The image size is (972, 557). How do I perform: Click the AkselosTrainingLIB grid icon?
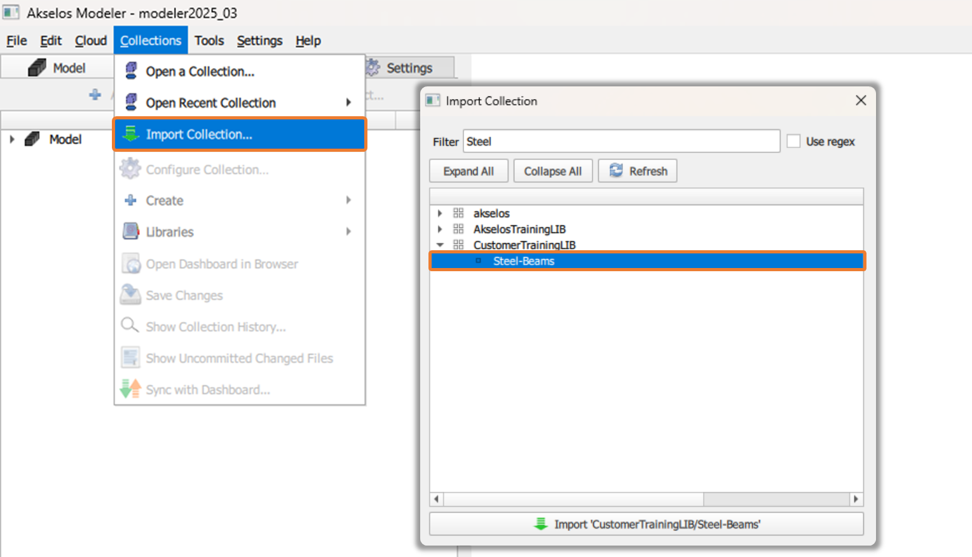click(x=458, y=229)
